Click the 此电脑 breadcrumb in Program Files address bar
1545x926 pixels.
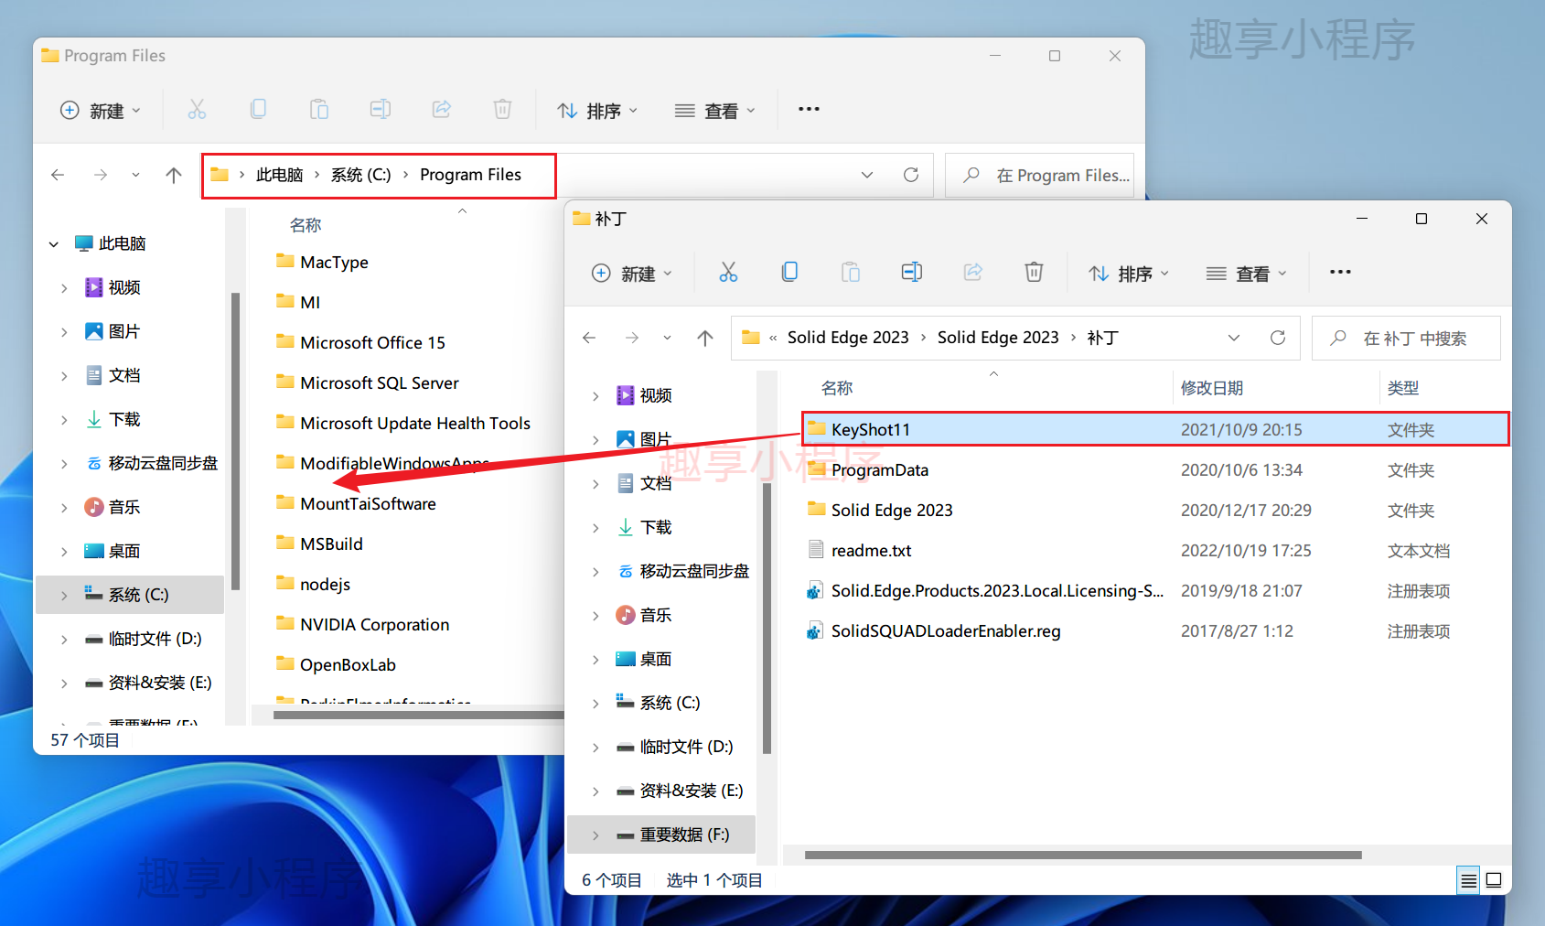click(279, 175)
